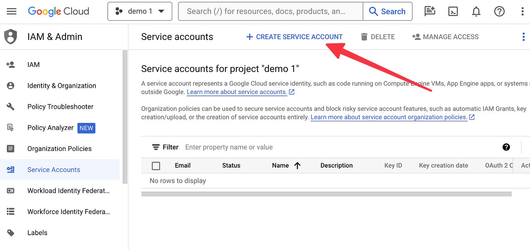This screenshot has height=250, width=530.
Task: Click the Service Accounts key icon
Action: (11, 169)
